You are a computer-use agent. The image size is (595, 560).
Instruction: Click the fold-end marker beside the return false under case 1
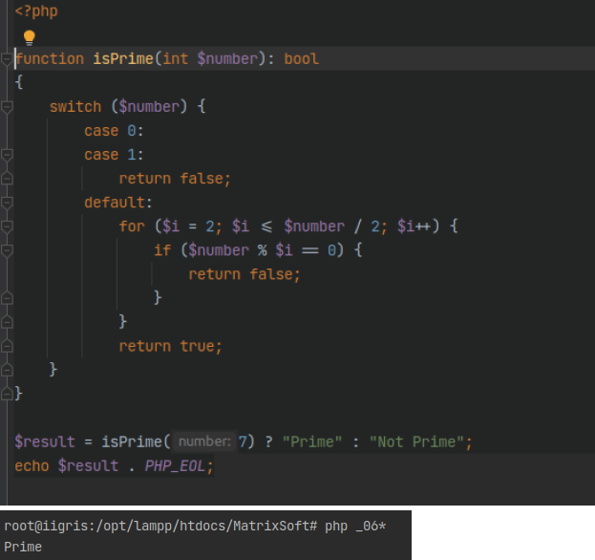tap(7, 179)
